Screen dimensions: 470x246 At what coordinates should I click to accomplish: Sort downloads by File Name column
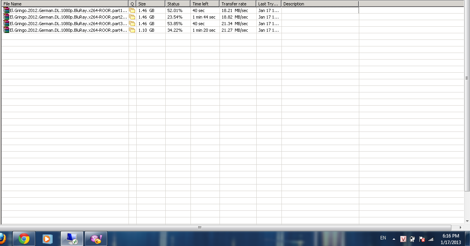(65, 4)
